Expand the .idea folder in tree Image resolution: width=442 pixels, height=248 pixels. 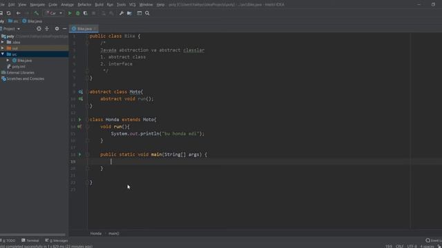3,42
